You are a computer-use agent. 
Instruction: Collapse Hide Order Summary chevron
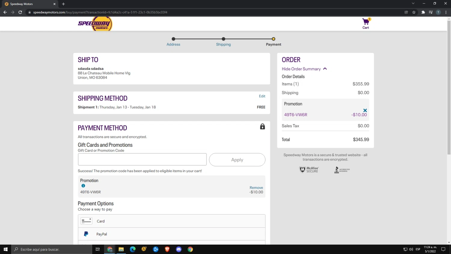325,69
